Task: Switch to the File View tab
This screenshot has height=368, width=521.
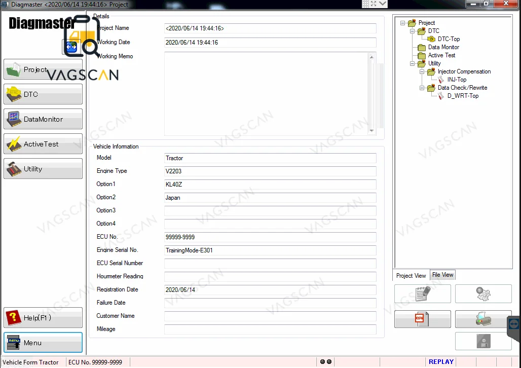Action: [x=442, y=275]
